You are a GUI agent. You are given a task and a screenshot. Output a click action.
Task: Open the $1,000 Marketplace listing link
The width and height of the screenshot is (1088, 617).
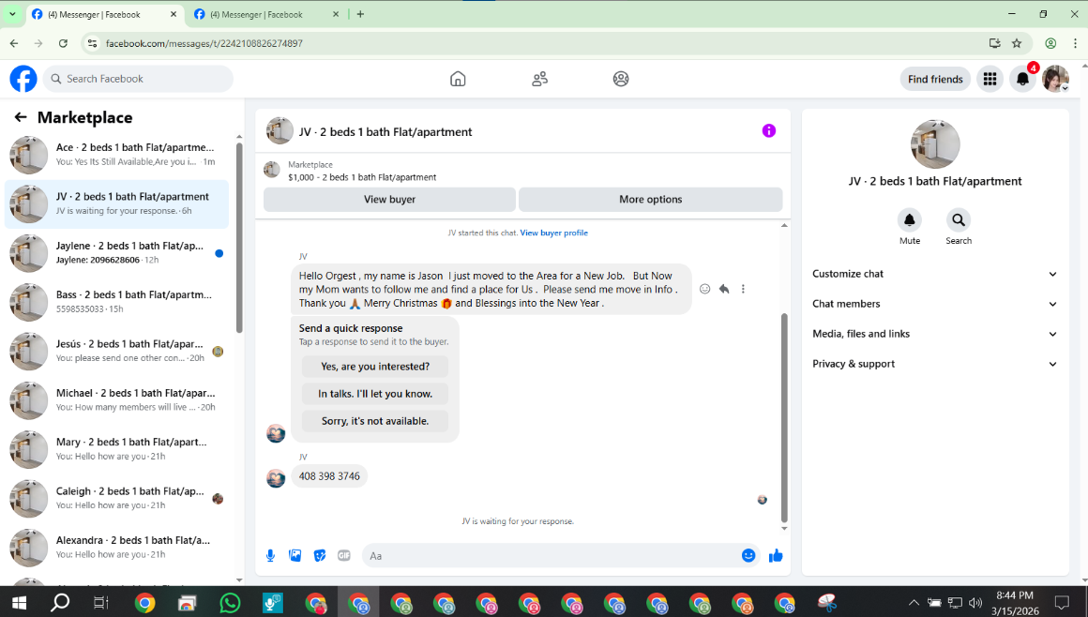(x=362, y=177)
